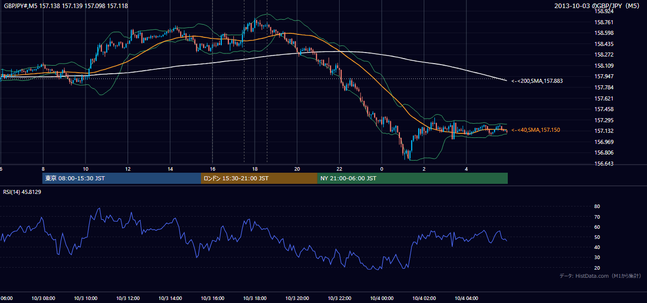Screen dimensions: 647x303
Task: Click RSI axis level 70
Action: coord(597,217)
